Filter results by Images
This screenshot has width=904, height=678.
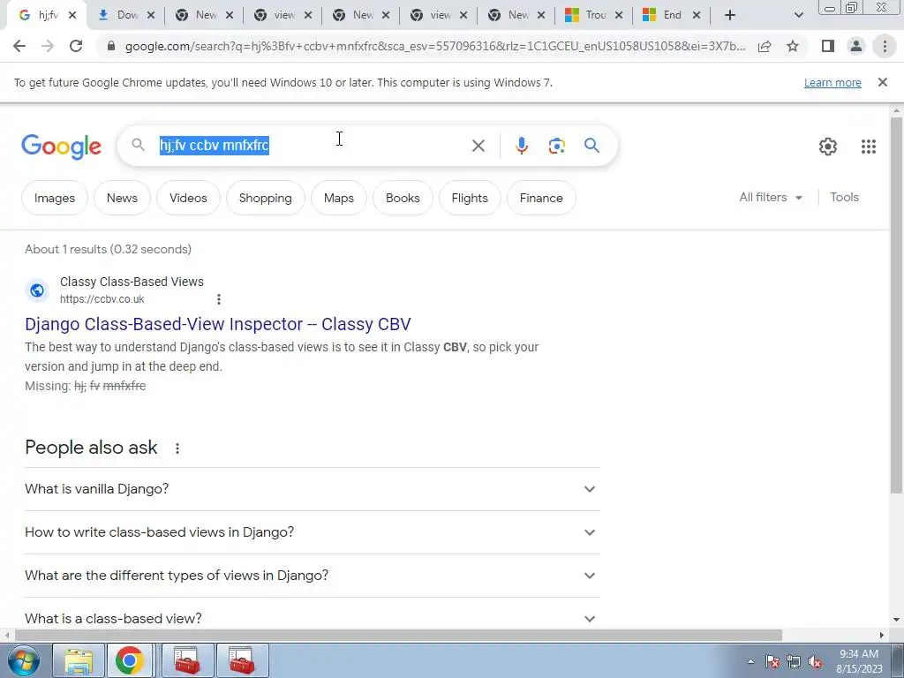click(54, 198)
